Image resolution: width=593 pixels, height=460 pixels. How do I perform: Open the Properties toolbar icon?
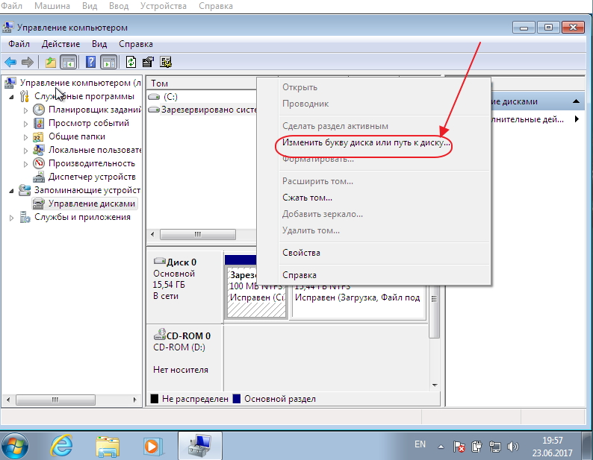tap(148, 62)
